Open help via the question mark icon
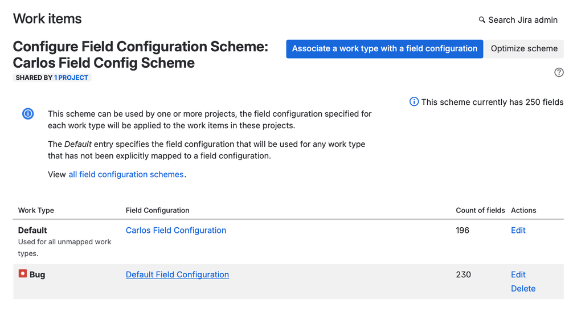 [559, 72]
